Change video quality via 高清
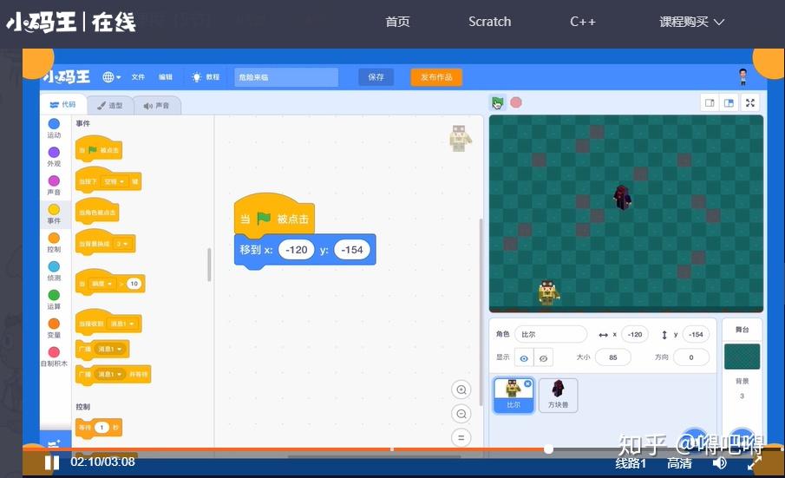785x478 pixels. click(x=679, y=463)
